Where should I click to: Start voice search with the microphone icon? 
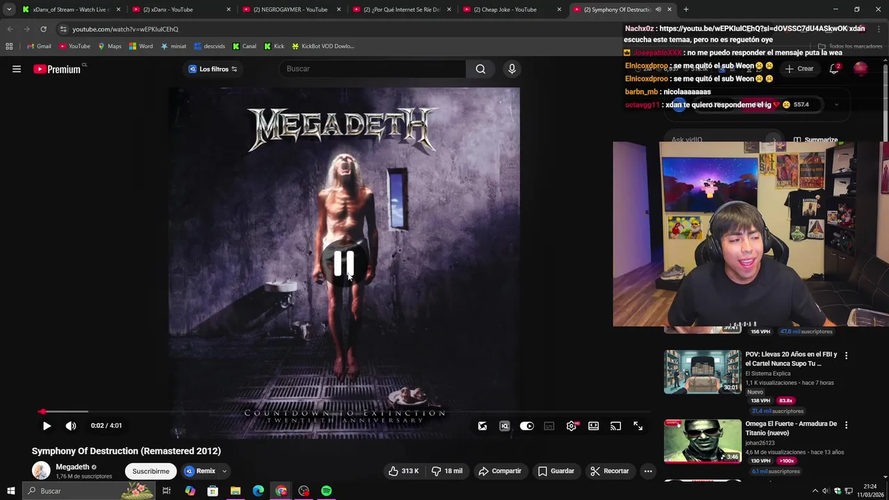click(x=512, y=69)
